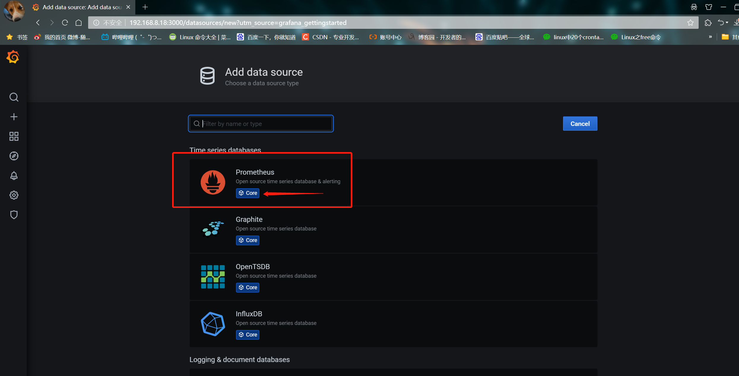Select the Prometheus data source
The image size is (739, 376).
click(x=393, y=182)
